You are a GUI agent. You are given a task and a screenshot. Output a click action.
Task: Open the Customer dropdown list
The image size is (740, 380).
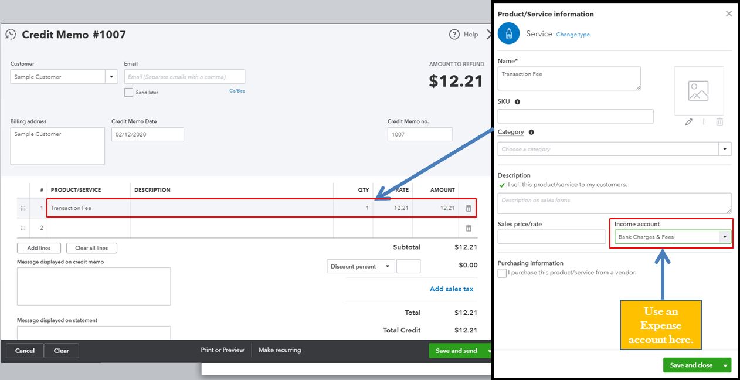111,77
